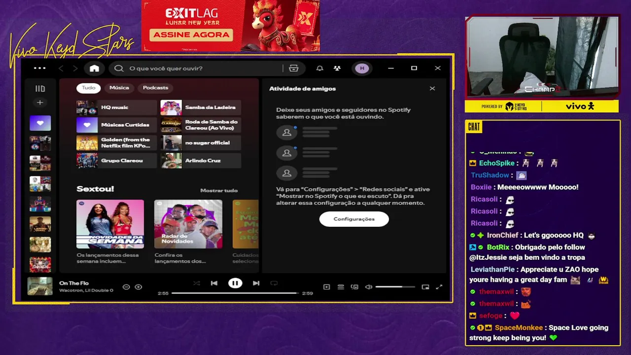Pause the current song

tap(235, 283)
